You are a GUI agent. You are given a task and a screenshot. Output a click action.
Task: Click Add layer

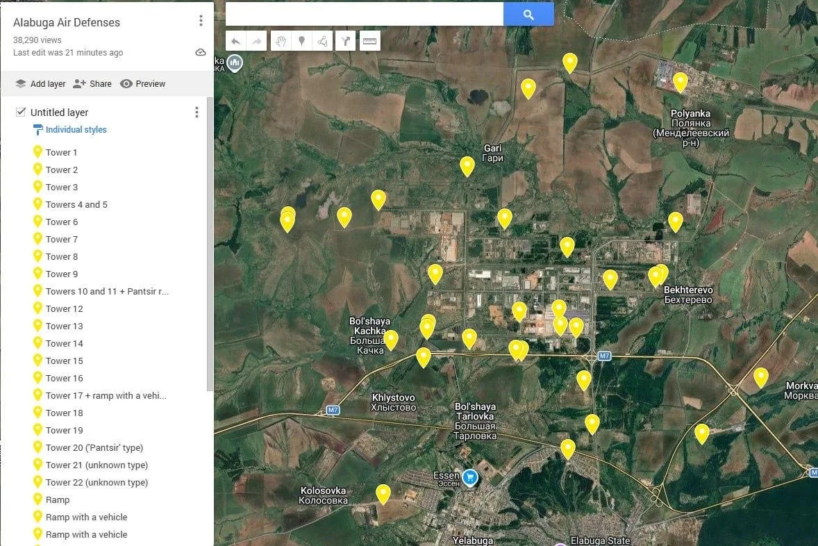click(40, 83)
